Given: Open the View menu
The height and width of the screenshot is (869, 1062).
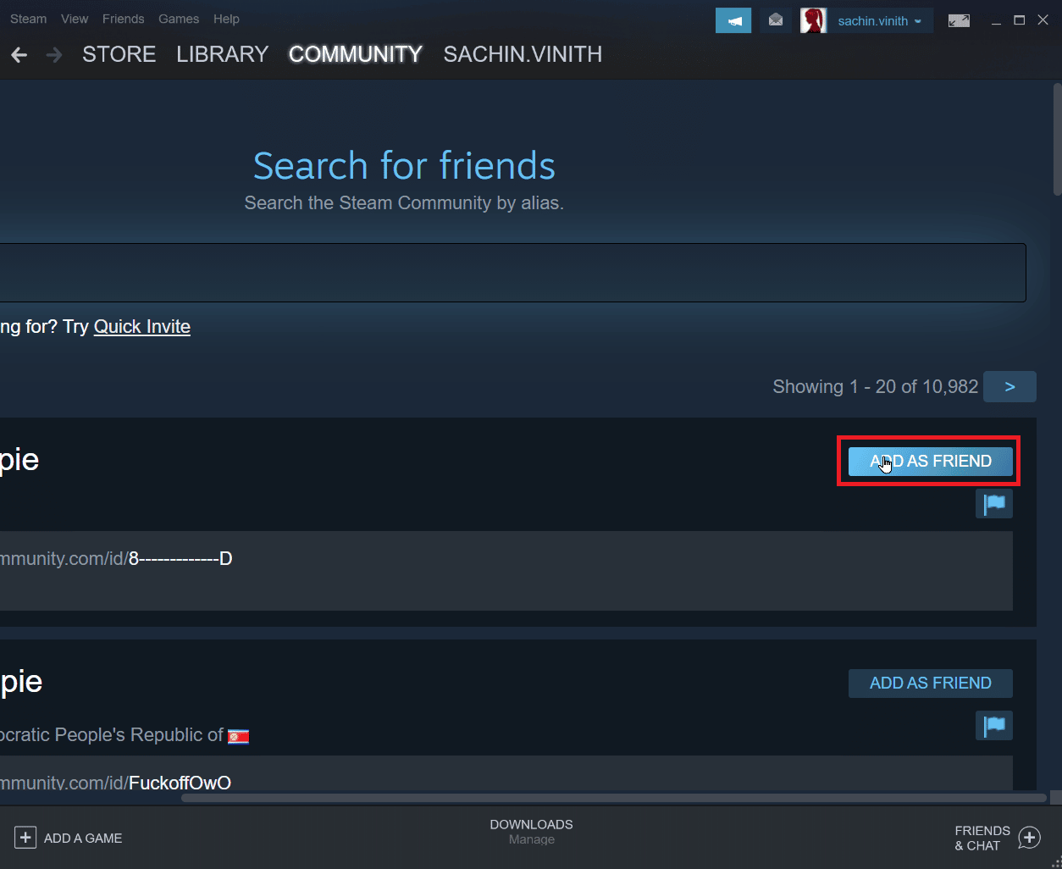Looking at the screenshot, I should click(x=75, y=19).
